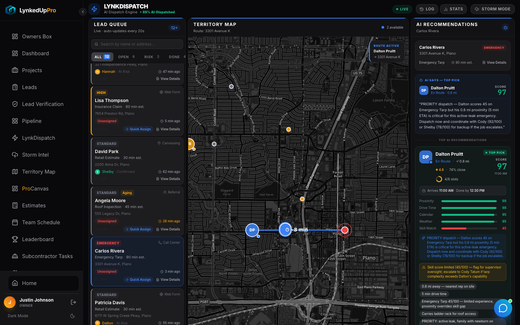Collapse the sidebar with the chevron

click(83, 12)
